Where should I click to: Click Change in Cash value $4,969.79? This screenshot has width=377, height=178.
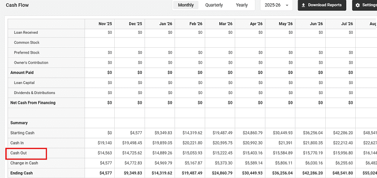pyautogui.click(x=163, y=163)
